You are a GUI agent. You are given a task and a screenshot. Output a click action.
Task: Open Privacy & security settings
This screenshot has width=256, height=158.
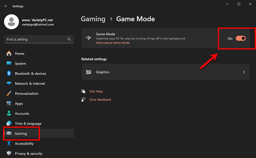click(x=39, y=154)
